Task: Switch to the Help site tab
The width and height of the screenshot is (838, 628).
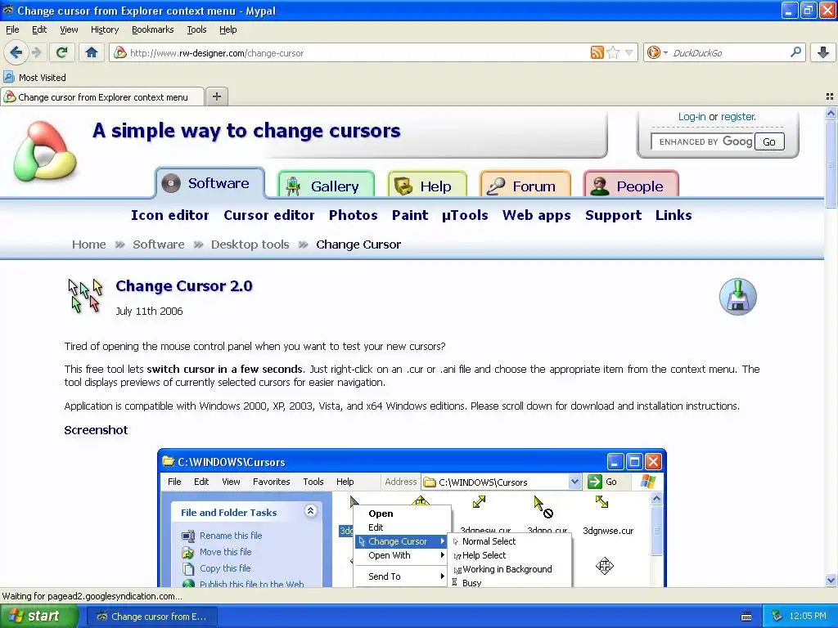Action: (x=427, y=186)
